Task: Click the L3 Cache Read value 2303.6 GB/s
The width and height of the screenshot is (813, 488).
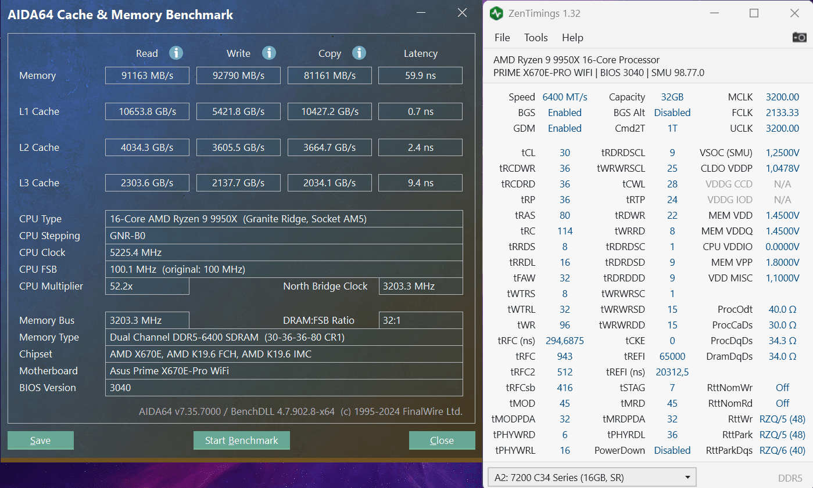Action: pyautogui.click(x=147, y=183)
